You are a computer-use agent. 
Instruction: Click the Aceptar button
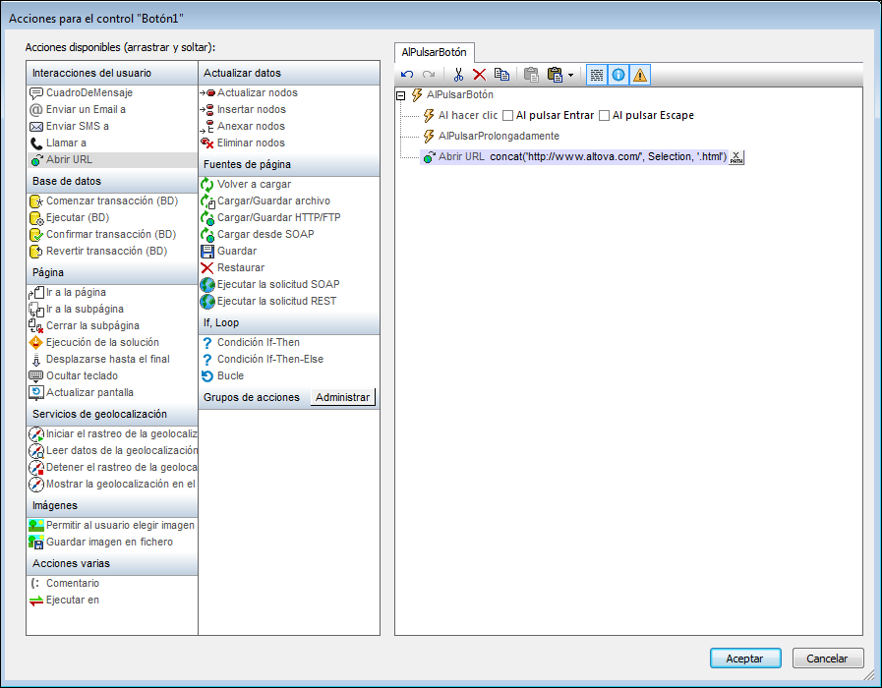point(744,659)
